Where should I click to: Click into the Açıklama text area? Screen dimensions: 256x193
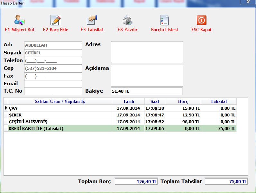(147, 76)
